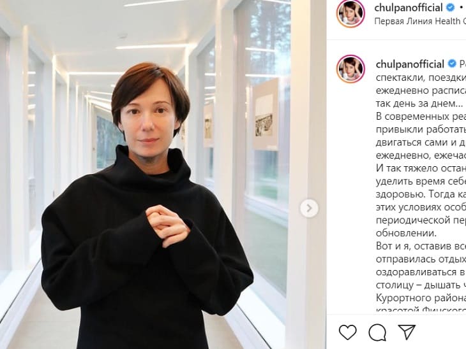Open chulpanofficial username in post header
This screenshot has width=466, height=349.
pos(409,8)
